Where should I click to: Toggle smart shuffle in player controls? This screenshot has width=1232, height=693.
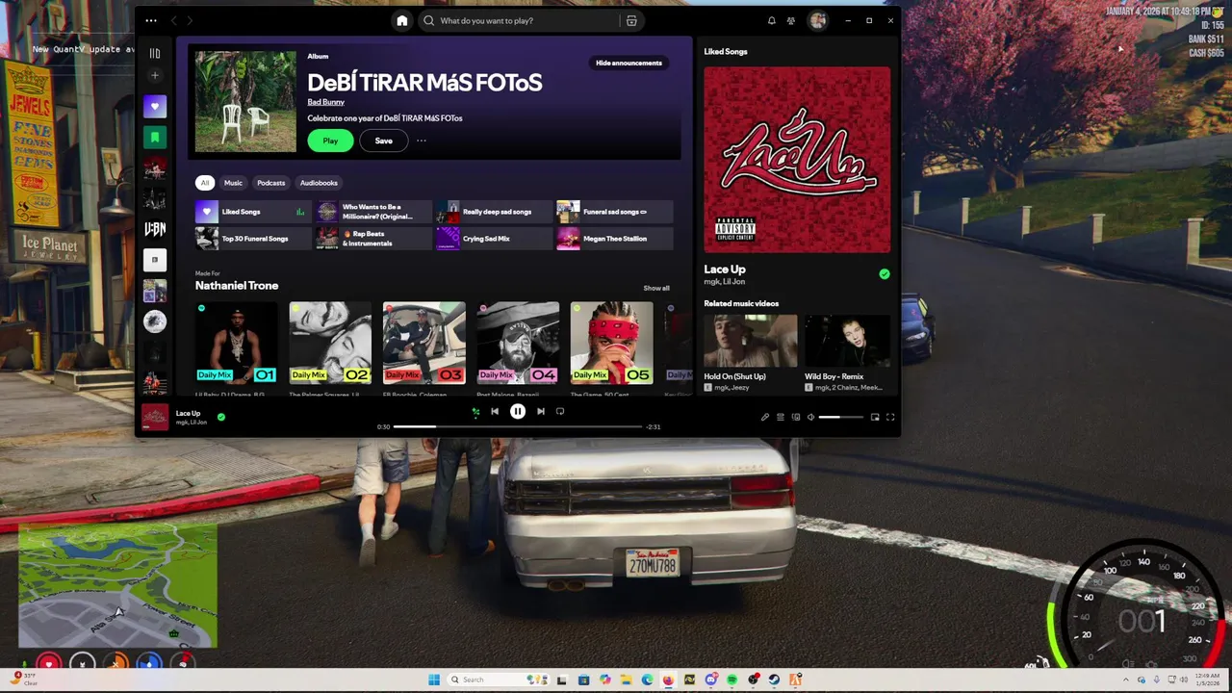tap(475, 412)
